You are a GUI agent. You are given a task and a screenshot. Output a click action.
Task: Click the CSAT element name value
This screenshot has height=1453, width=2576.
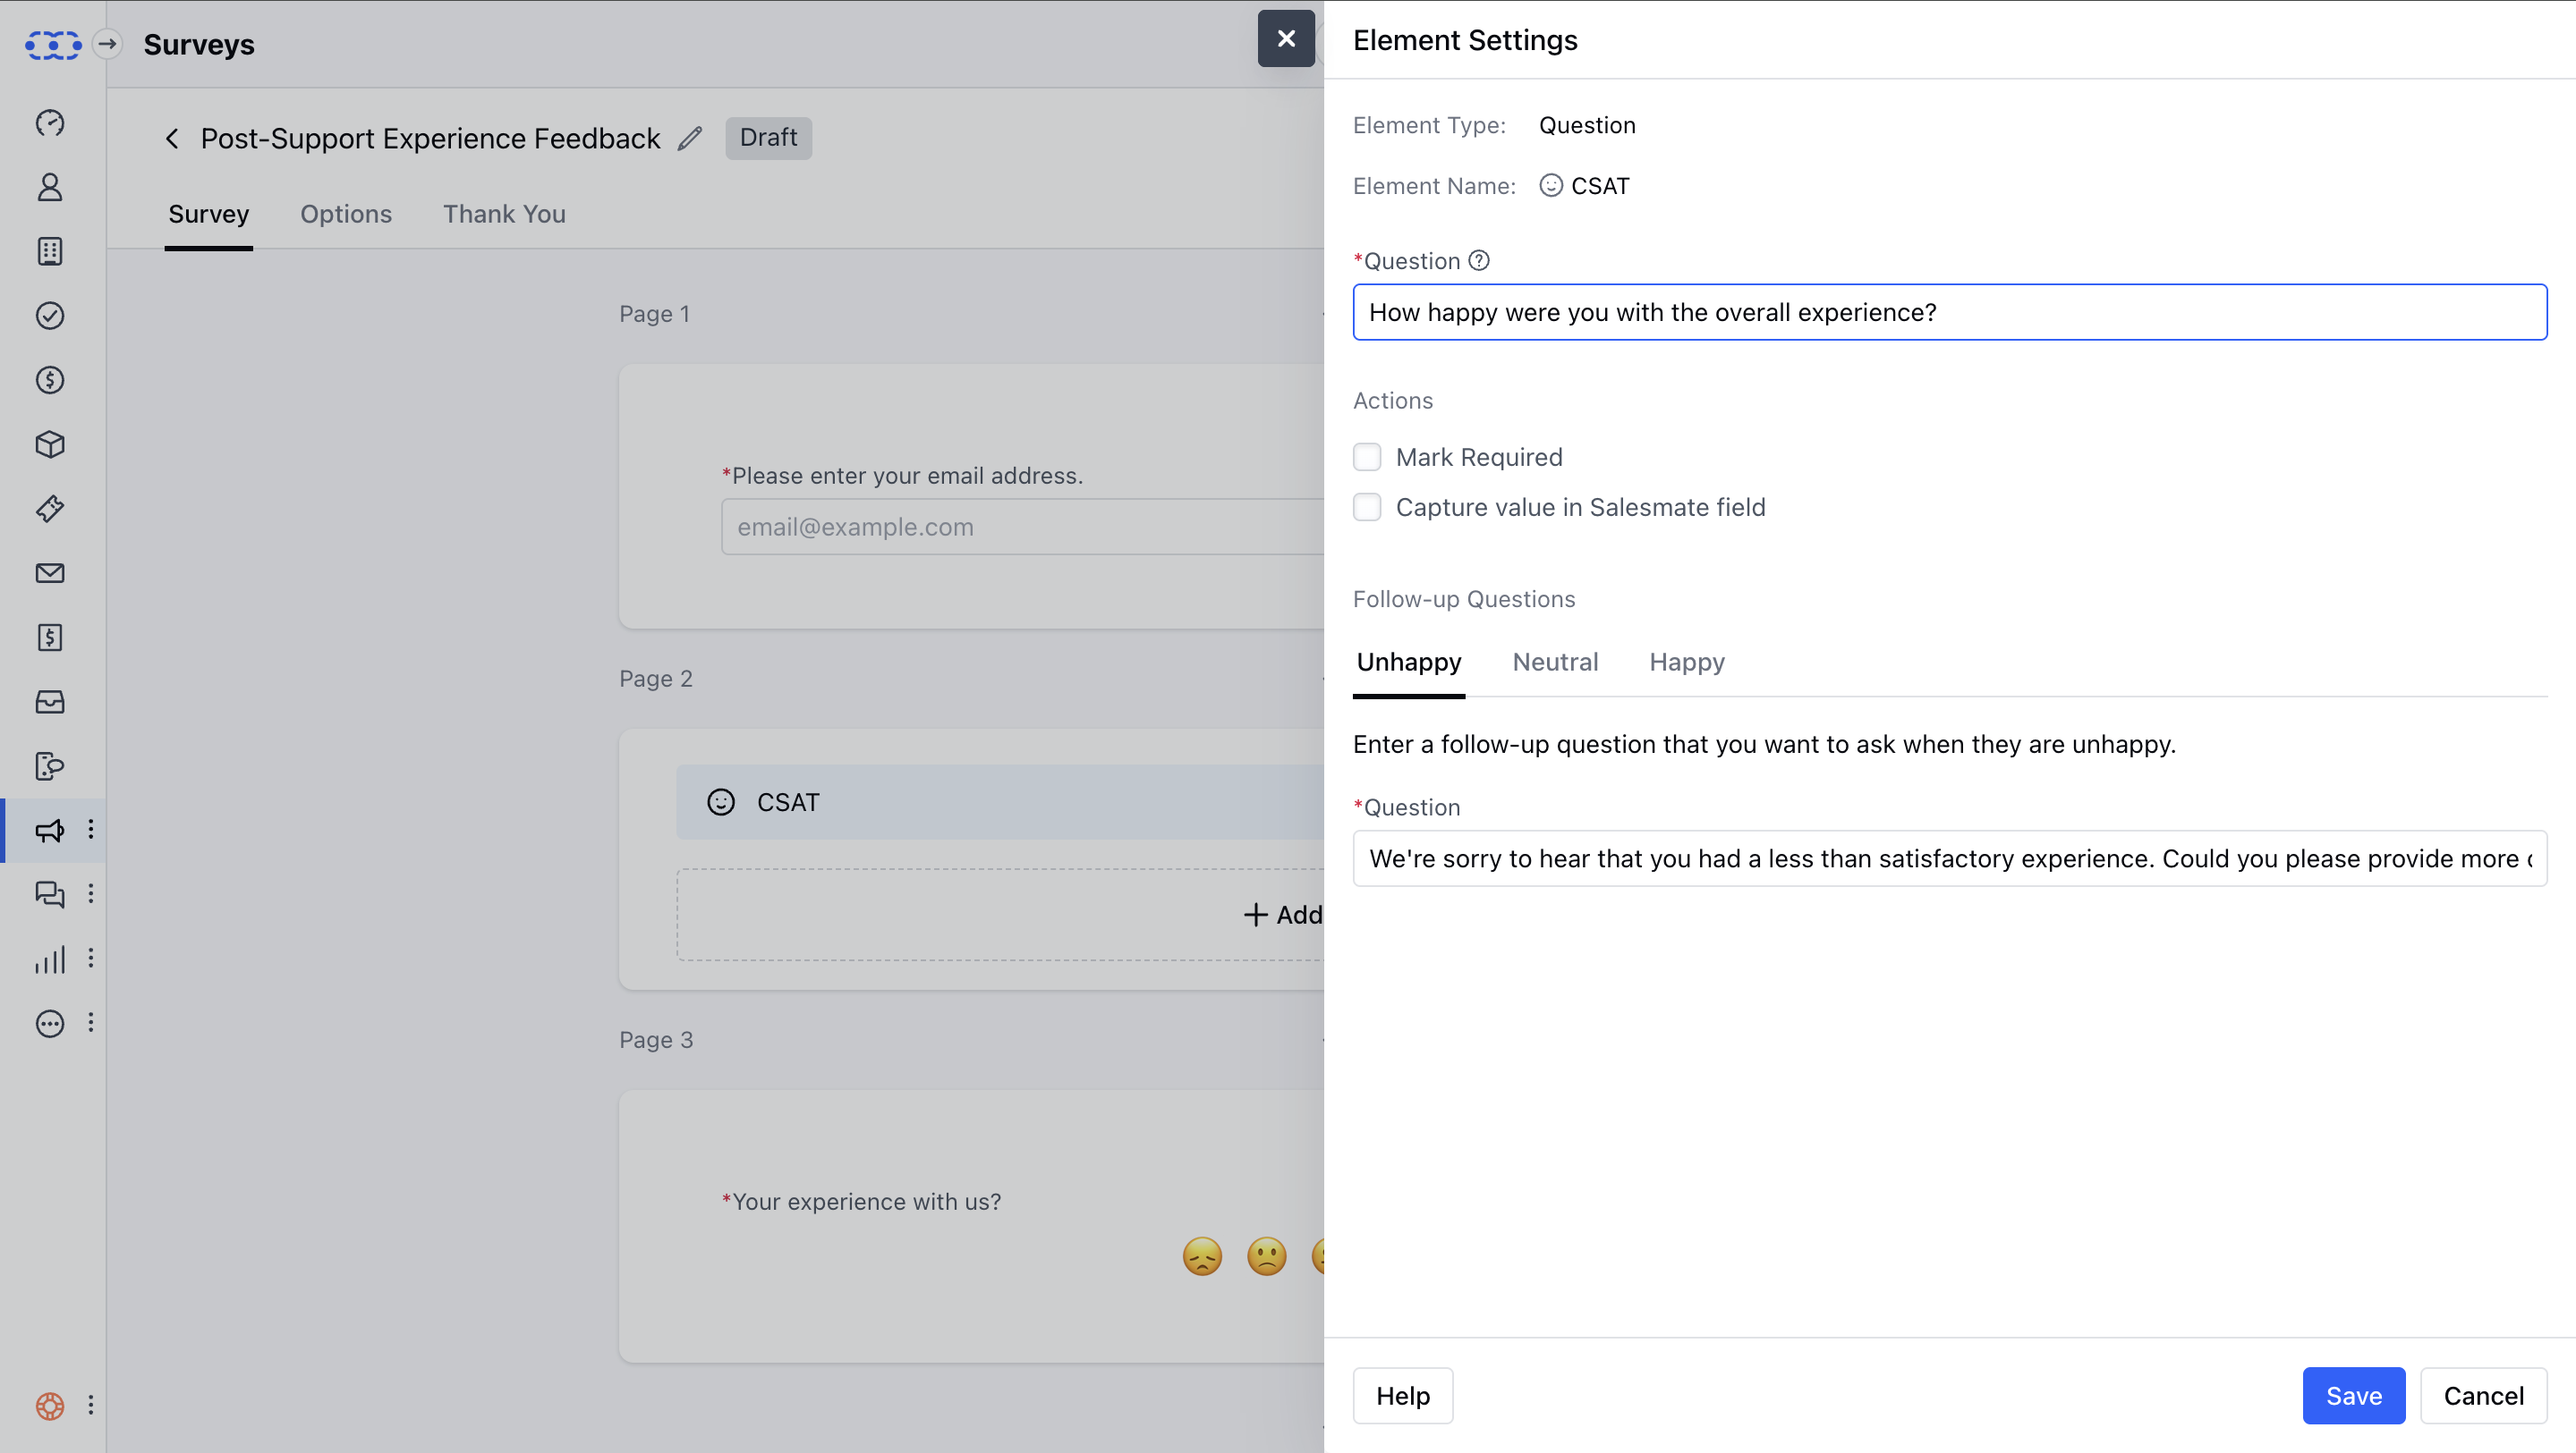pyautogui.click(x=1600, y=186)
